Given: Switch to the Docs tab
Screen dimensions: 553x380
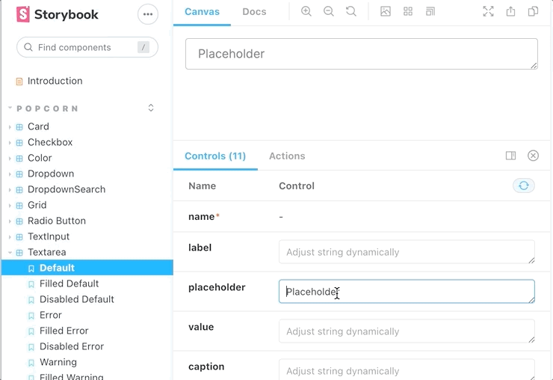Looking at the screenshot, I should point(254,12).
